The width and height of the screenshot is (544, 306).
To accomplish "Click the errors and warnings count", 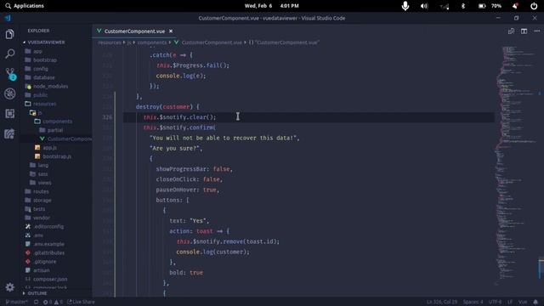I will tap(53, 302).
